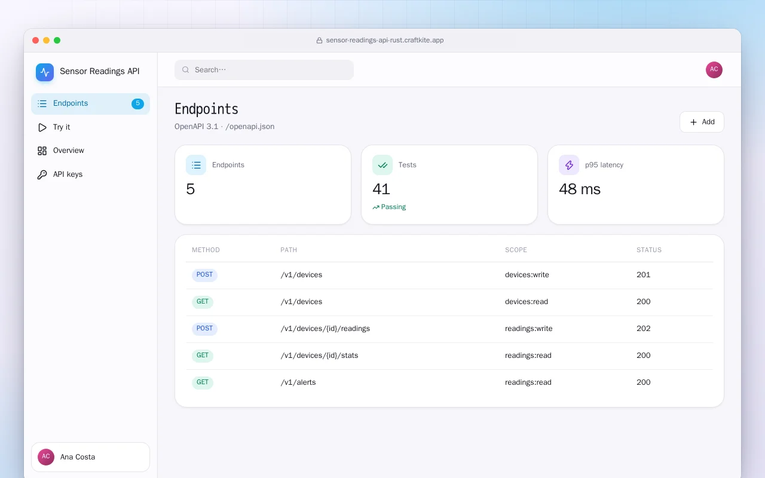The image size is (765, 478).
Task: Click the AC avatar in top bar
Action: coord(714,70)
